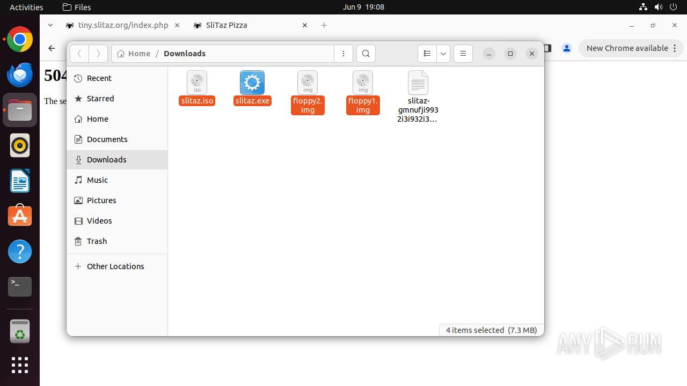Open the Files app in the dock

(x=20, y=110)
